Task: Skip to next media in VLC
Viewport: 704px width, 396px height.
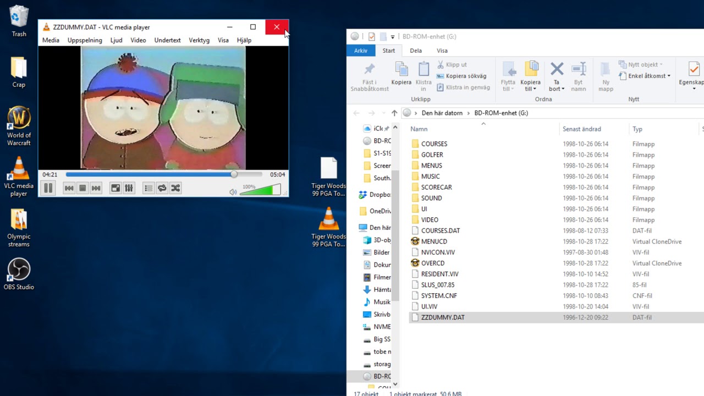Action: coord(96,188)
